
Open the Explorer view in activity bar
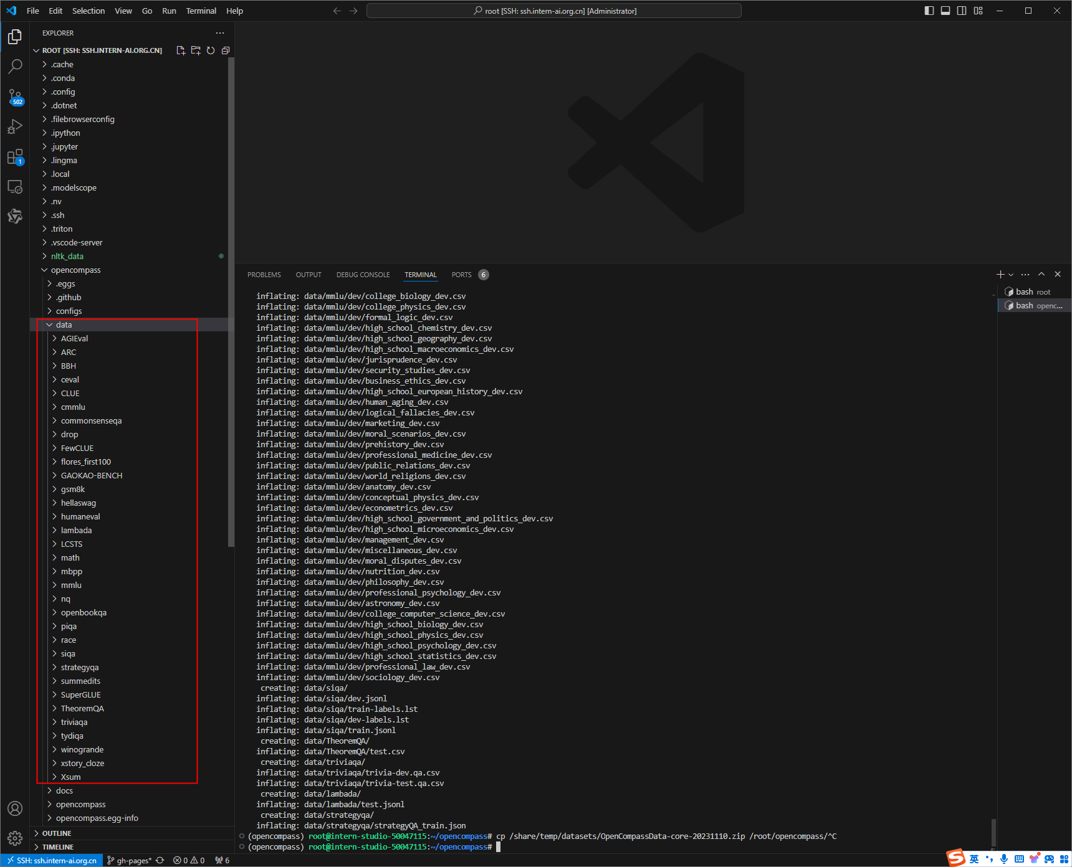pyautogui.click(x=15, y=37)
